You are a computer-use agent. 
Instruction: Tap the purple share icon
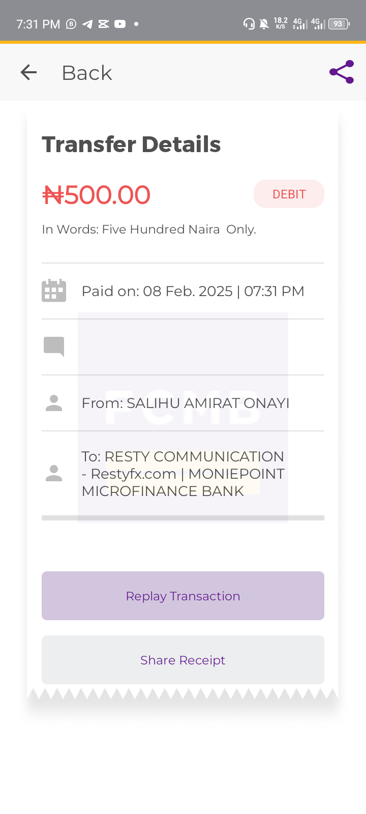(x=342, y=72)
